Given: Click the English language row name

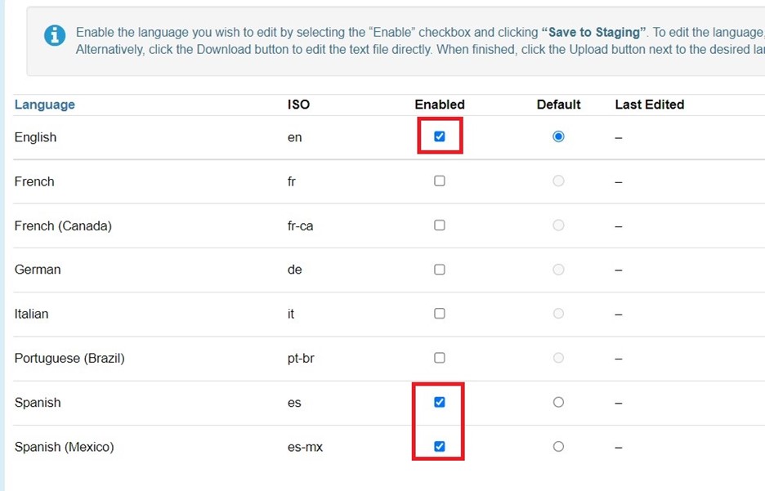Looking at the screenshot, I should 35,137.
